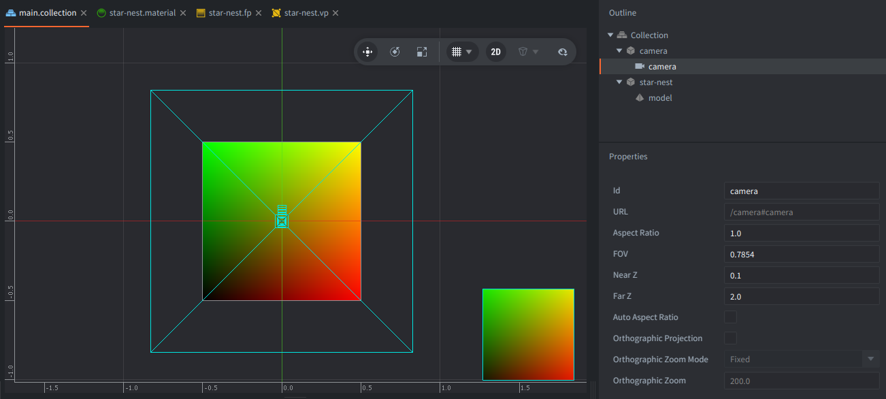Switch to main.collection tab

(47, 13)
